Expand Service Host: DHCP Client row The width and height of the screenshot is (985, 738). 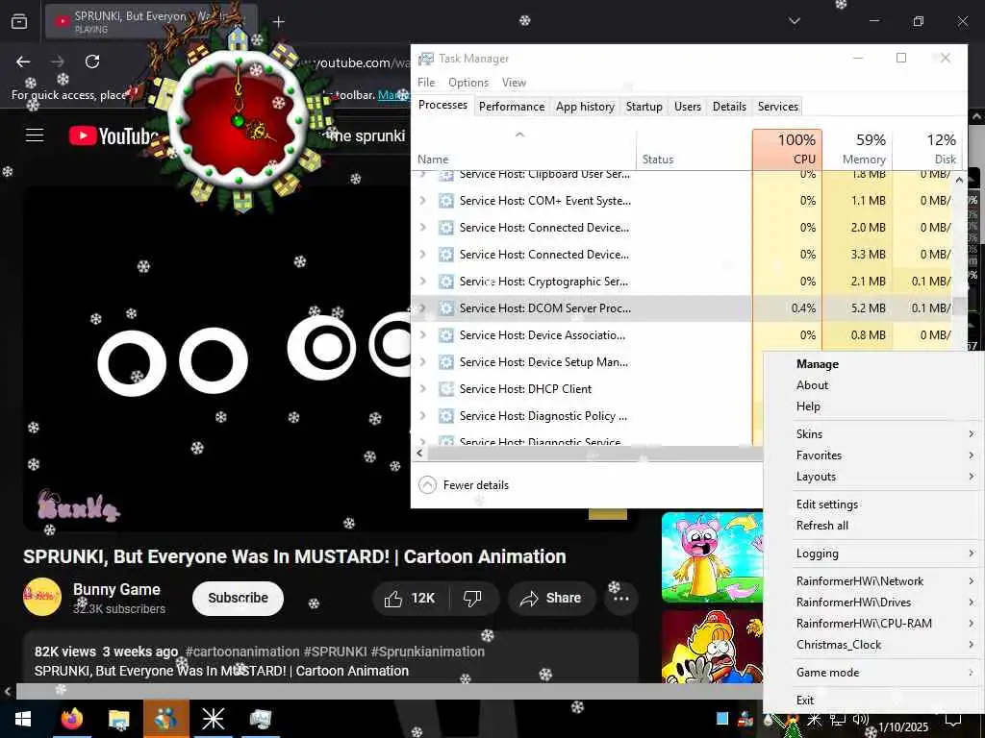(x=423, y=389)
